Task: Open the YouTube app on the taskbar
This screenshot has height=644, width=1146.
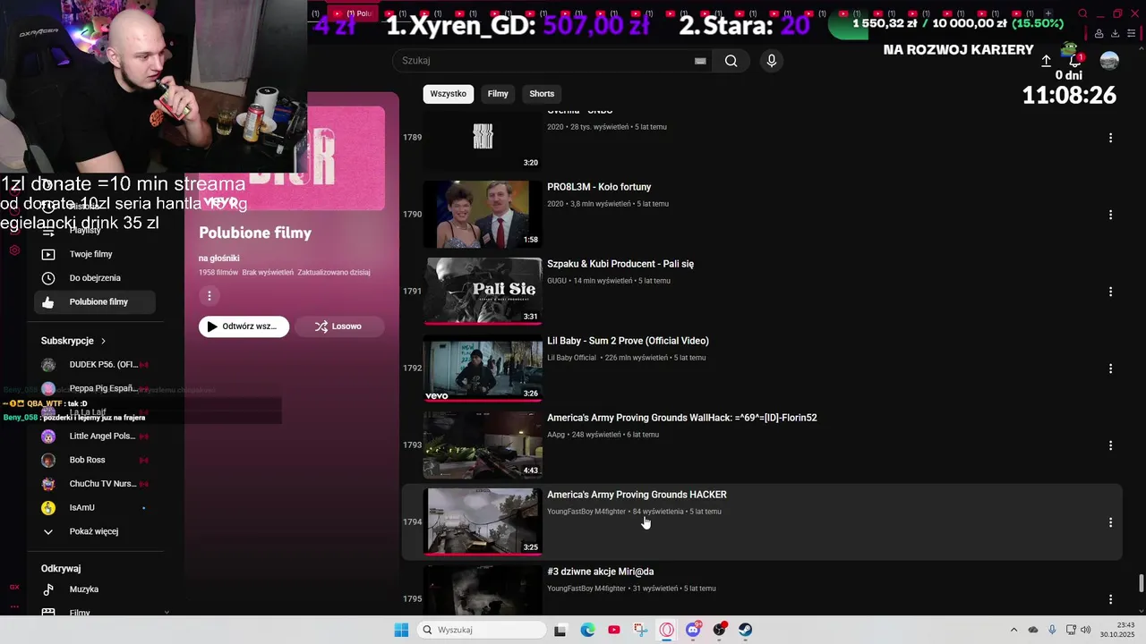Action: point(613,630)
